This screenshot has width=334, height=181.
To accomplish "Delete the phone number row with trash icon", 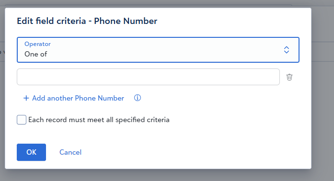I will 289,77.
